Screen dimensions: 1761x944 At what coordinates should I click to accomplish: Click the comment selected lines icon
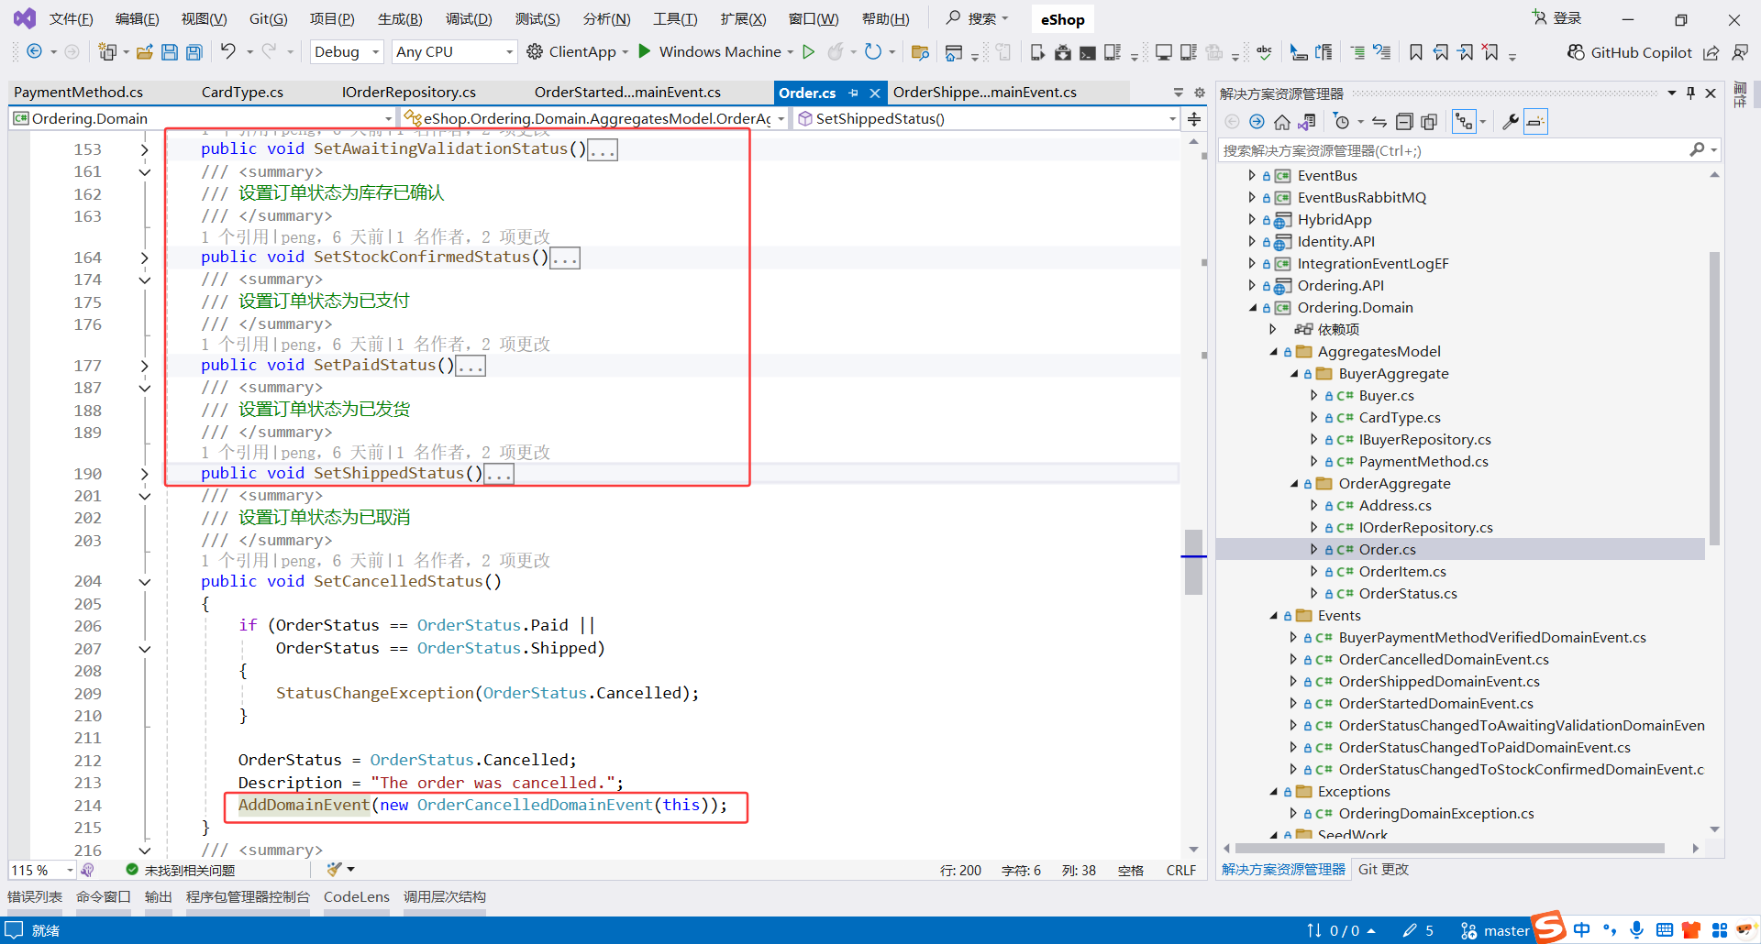(x=1357, y=52)
